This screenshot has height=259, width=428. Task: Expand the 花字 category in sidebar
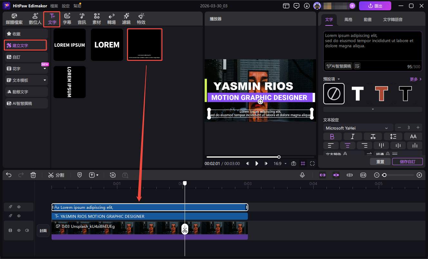point(45,69)
